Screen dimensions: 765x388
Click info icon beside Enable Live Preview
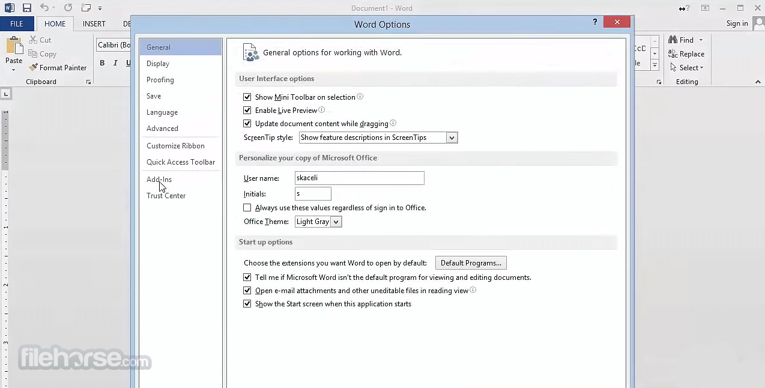(322, 110)
